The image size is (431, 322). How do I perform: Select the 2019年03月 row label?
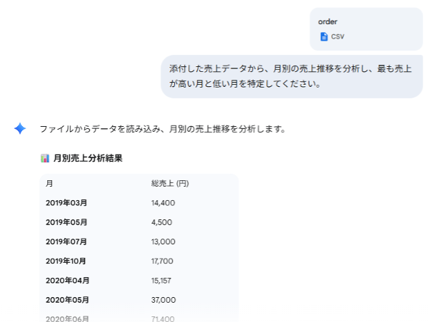tap(66, 203)
